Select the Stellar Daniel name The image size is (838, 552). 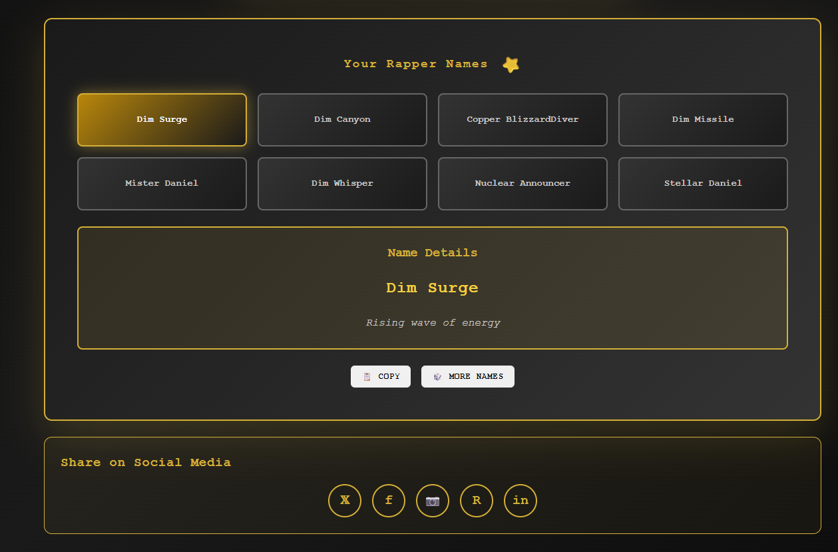tap(703, 184)
